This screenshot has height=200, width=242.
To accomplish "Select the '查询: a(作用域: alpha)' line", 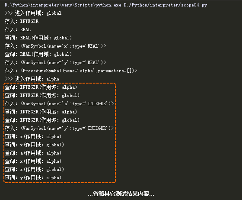I will tap(33, 153).
